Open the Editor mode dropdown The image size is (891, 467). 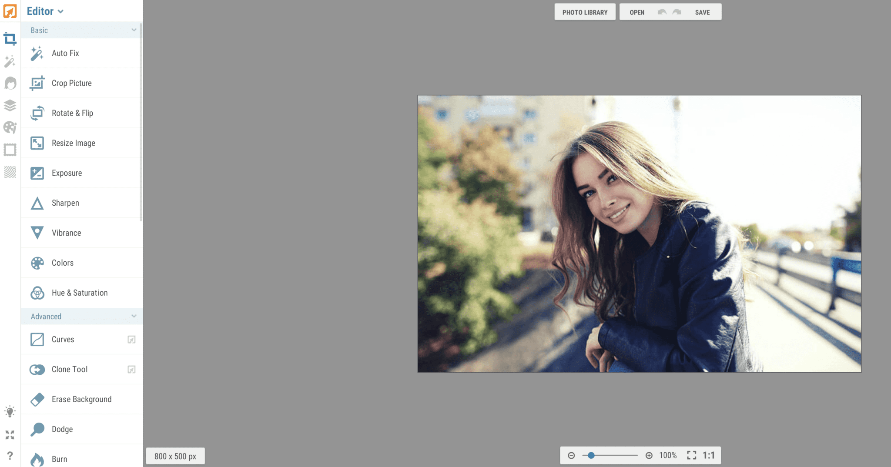coord(45,11)
